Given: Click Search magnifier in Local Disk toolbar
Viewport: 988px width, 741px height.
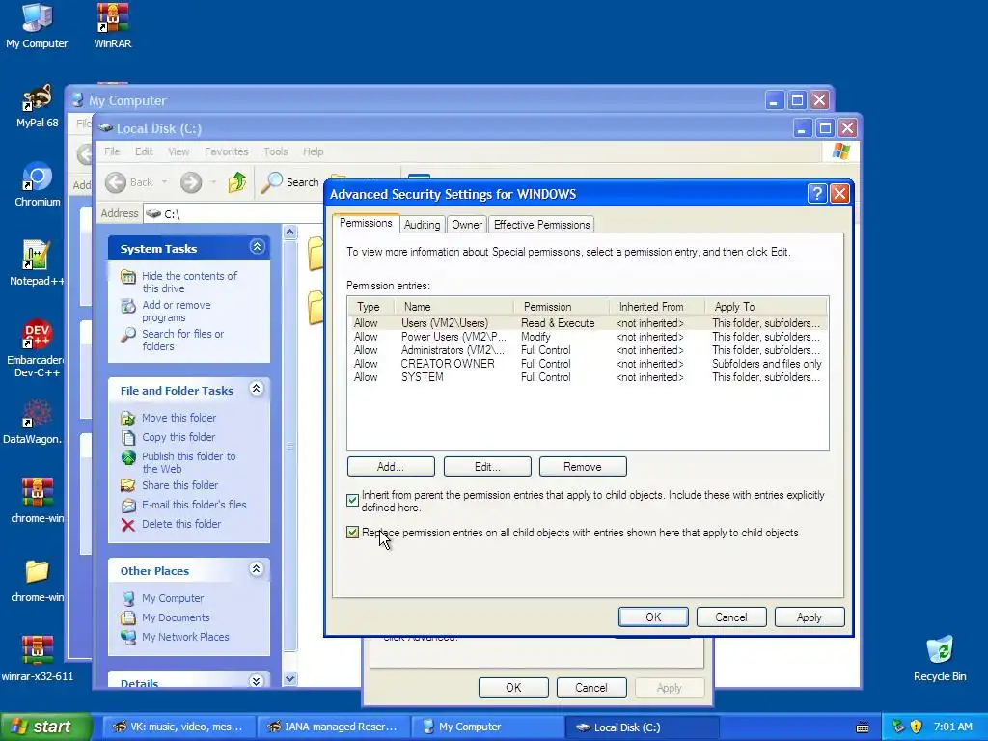Looking at the screenshot, I should click(289, 182).
